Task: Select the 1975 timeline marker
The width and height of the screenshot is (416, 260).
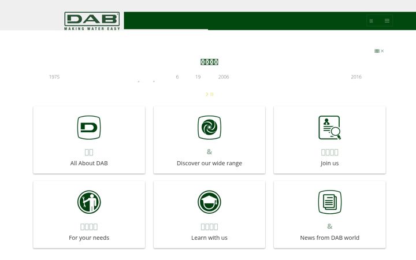Action: pyautogui.click(x=54, y=77)
